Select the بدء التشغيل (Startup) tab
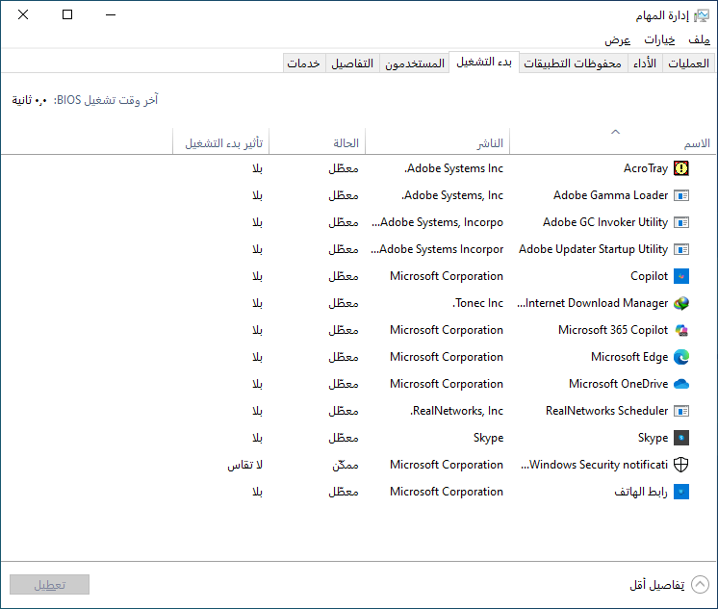Screen dimensions: 718x609 pyautogui.click(x=484, y=62)
